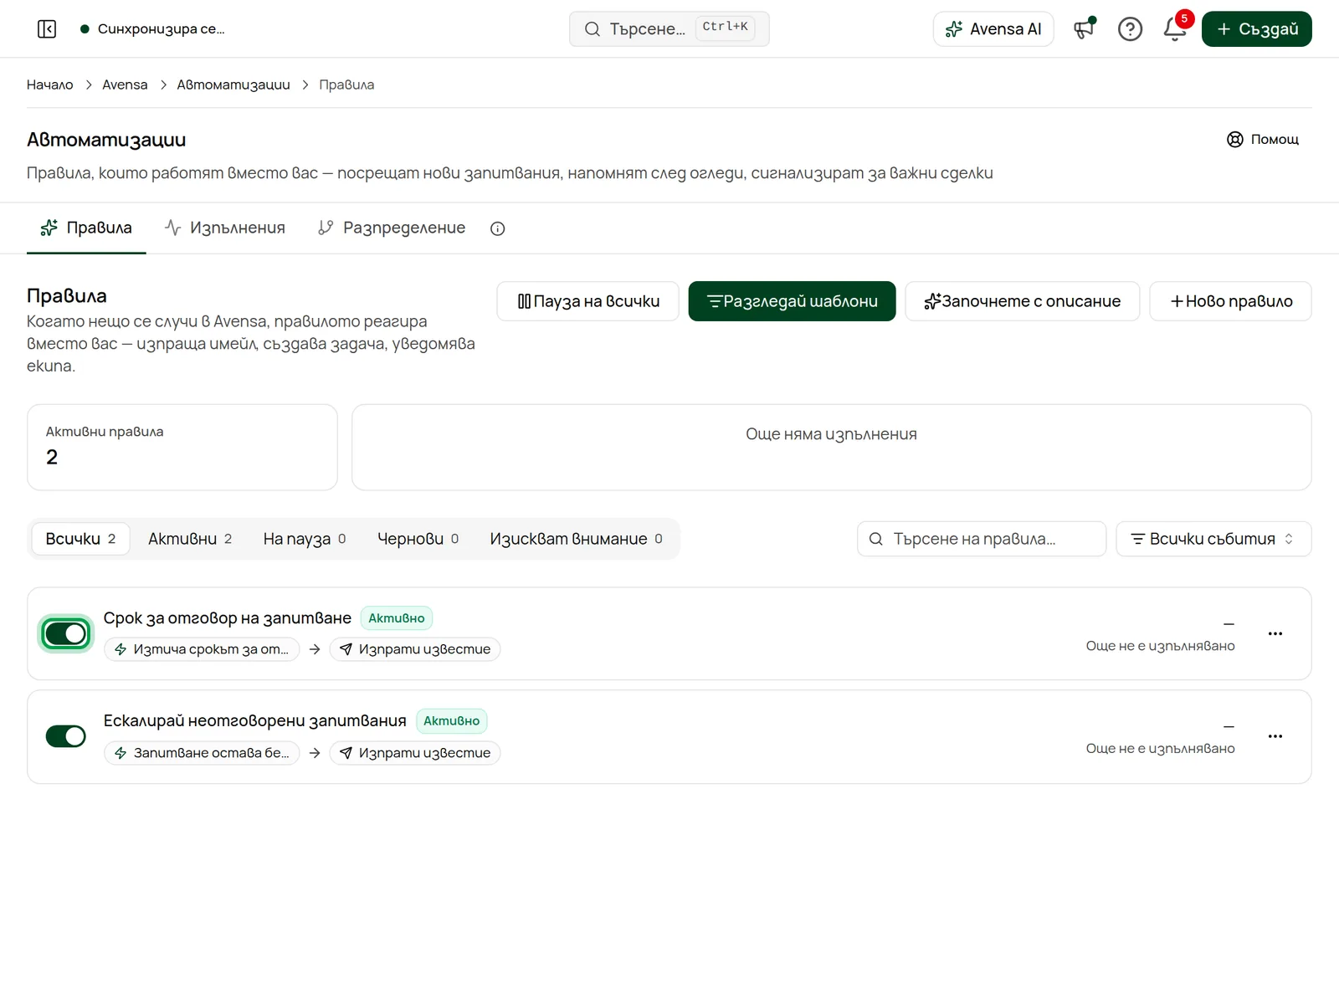1339x1004 pixels.
Task: Switch to the Правила tab
Action: (x=86, y=228)
